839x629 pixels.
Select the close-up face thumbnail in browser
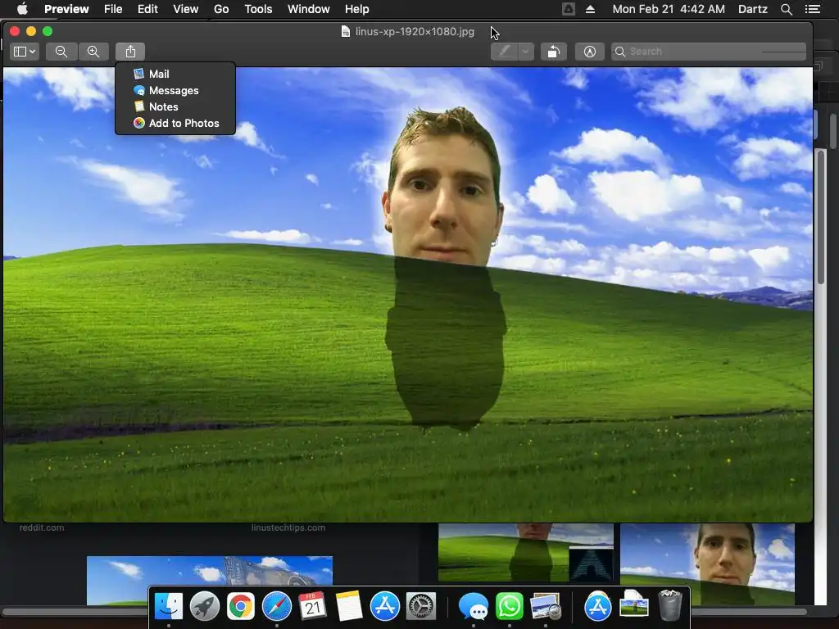coord(707,563)
